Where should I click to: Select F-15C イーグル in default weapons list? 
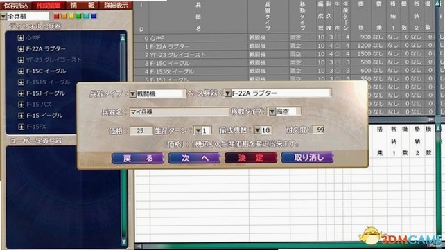46,71
